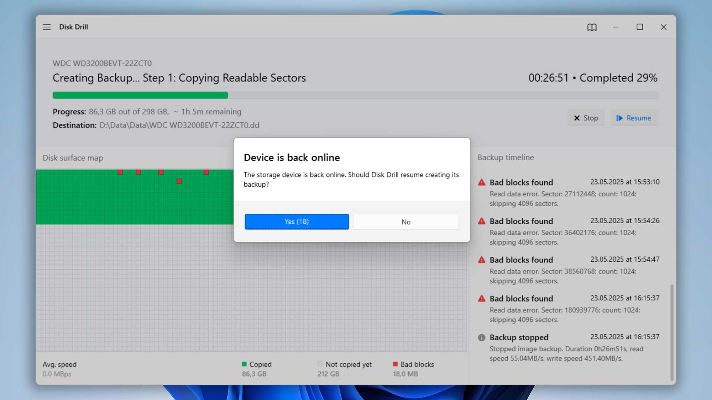This screenshot has width=712, height=400.
Task: Click the info icon beside Backup stopped
Action: [482, 337]
